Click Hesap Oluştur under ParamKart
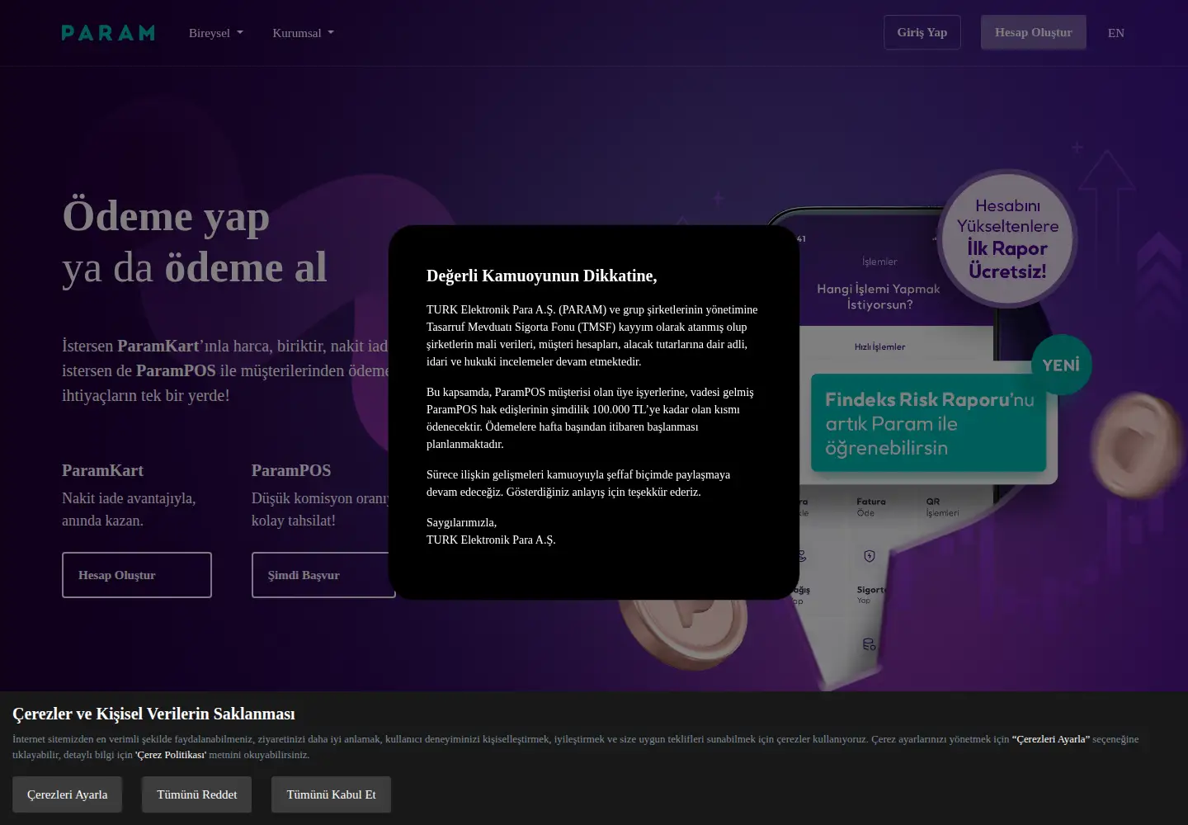Image resolution: width=1188 pixels, height=825 pixels. pyautogui.click(x=137, y=575)
